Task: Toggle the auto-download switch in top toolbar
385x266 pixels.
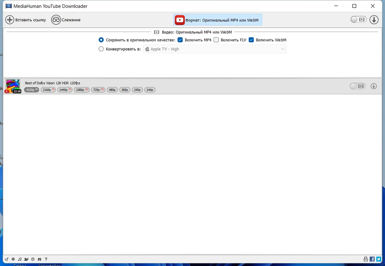Action: [x=358, y=20]
